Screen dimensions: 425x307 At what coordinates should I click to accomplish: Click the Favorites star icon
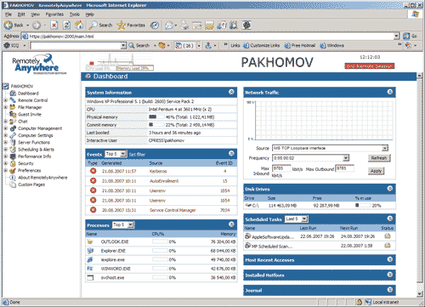point(121,26)
